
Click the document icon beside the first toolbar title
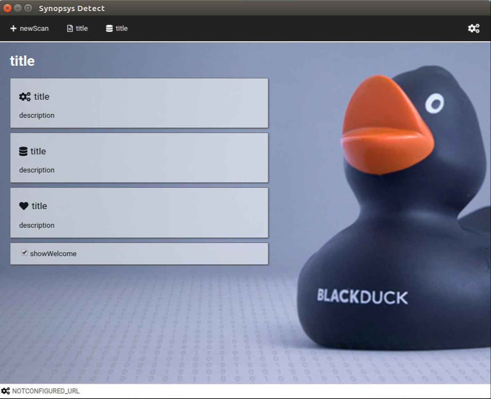[x=69, y=28]
